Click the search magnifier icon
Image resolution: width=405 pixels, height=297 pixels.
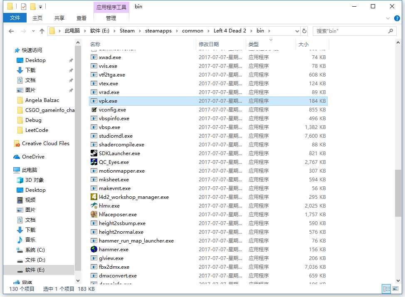pos(390,31)
